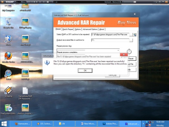Select the Repair tab
169x127 pixels.
click(x=58, y=29)
